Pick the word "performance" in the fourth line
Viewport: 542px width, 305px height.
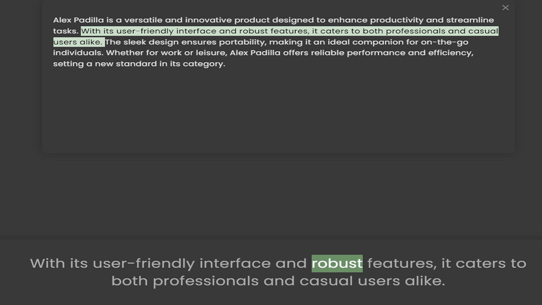376,53
